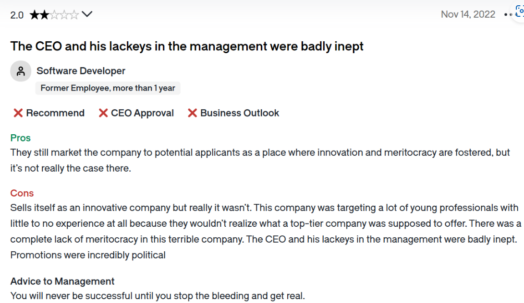Click the Nov 14, 2022 review date
This screenshot has width=524, height=303.
point(468,14)
